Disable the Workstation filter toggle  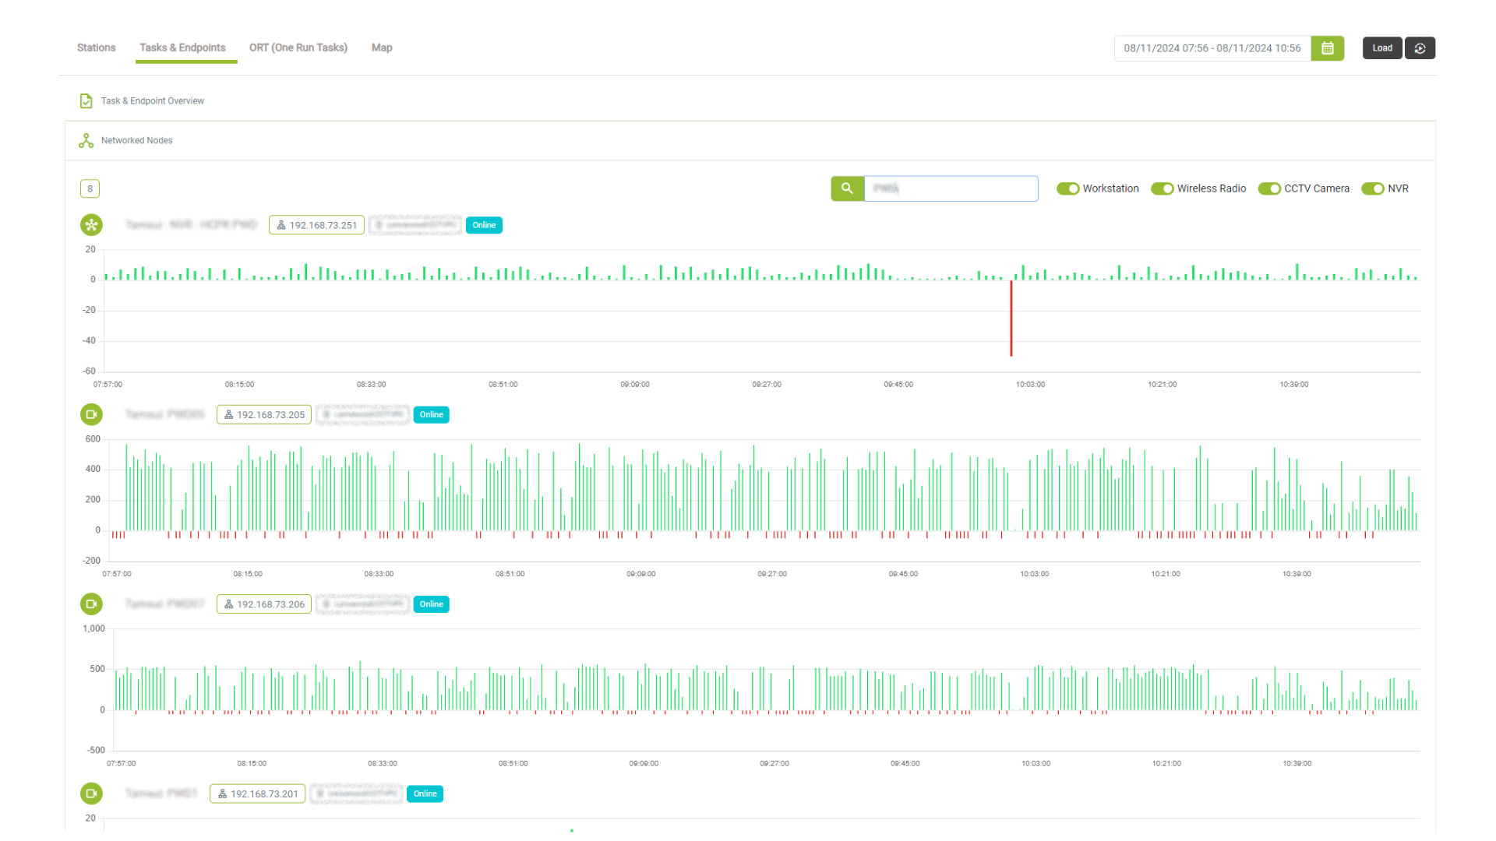tap(1067, 188)
